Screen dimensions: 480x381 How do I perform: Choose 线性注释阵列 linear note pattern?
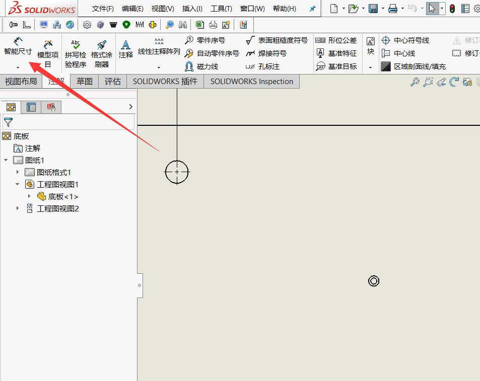[159, 46]
